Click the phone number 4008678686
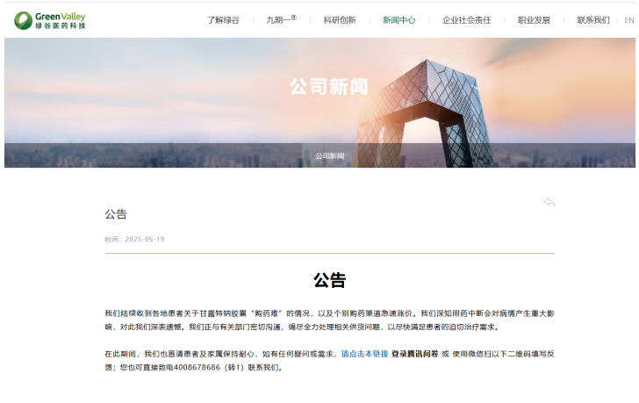The height and width of the screenshot is (403, 639). (x=197, y=367)
